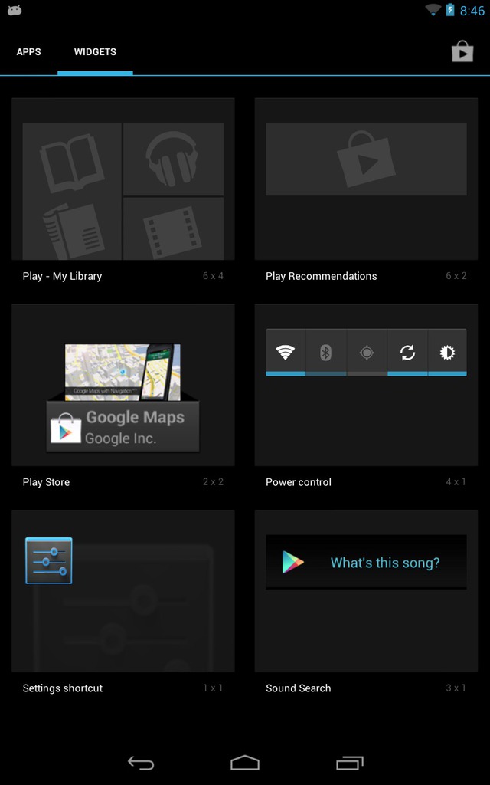This screenshot has height=785, width=490.
Task: Tap the magazine icon in My Library widget
Action: tap(73, 230)
